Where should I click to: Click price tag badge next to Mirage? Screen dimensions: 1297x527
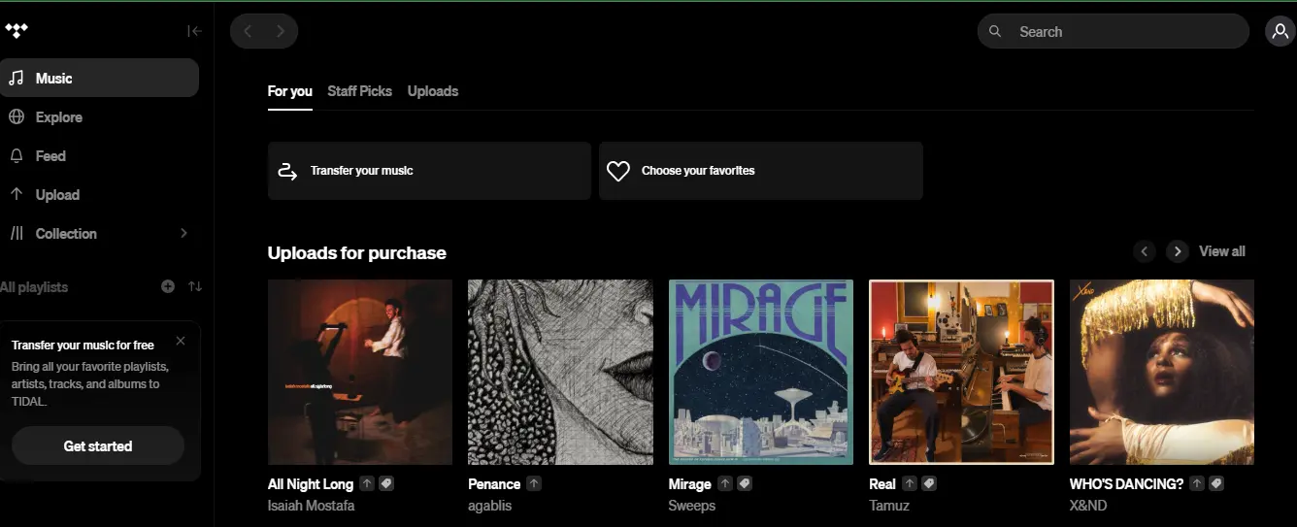[745, 483]
